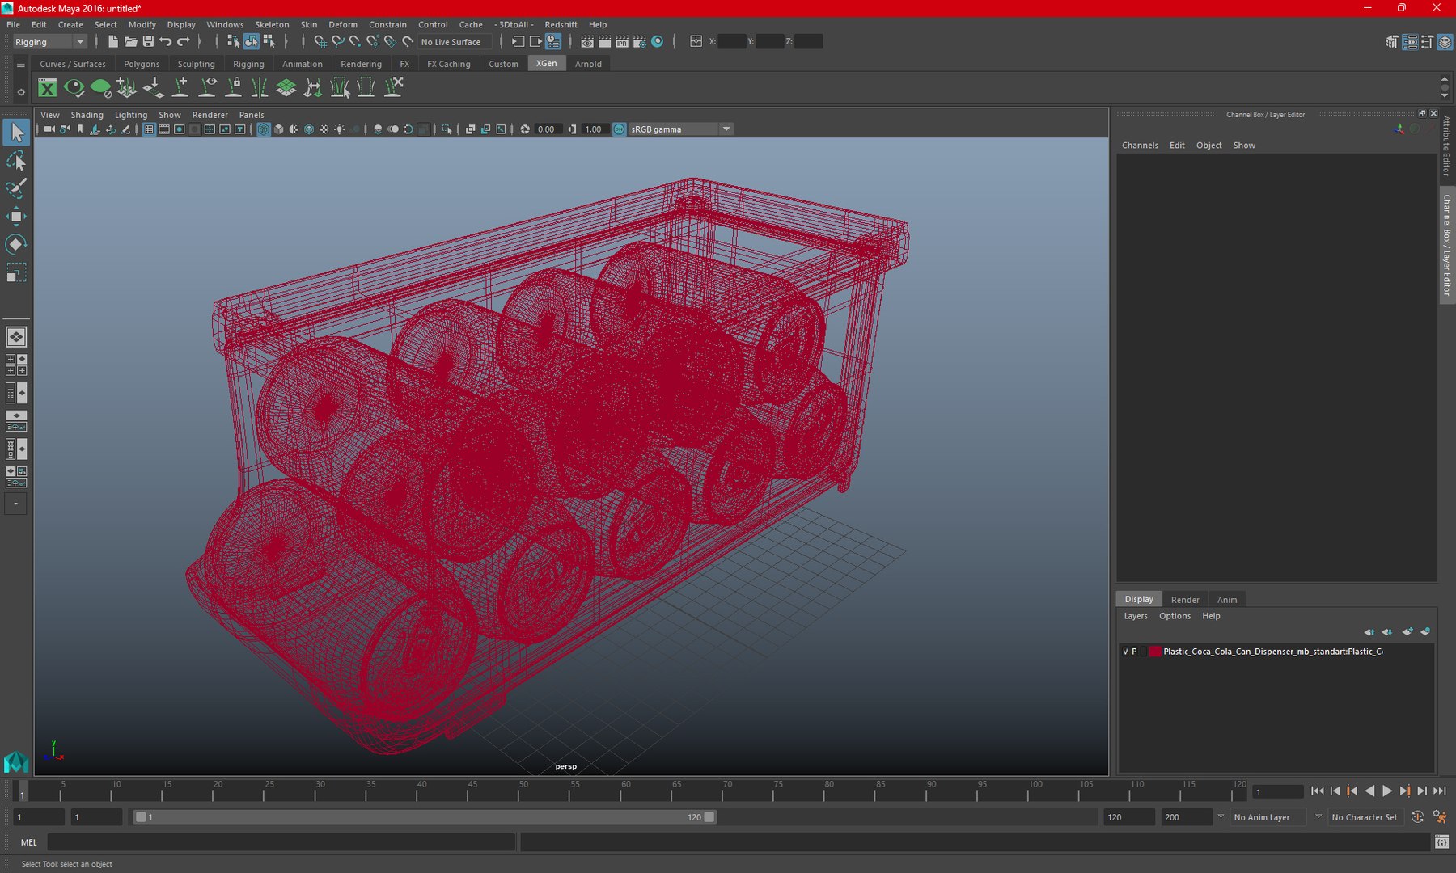Open the Redshift menu

[561, 25]
